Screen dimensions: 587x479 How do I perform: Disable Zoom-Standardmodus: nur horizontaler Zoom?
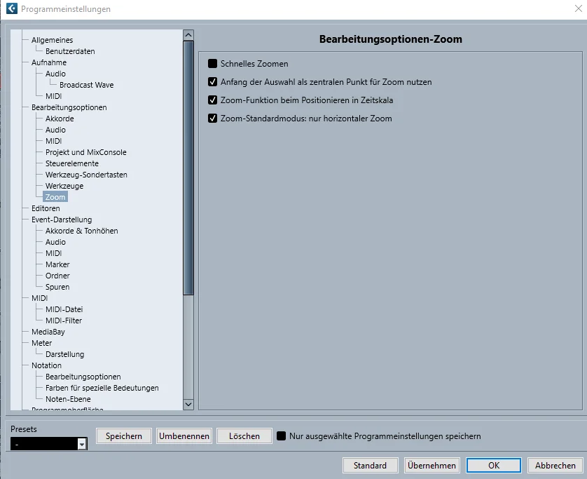(x=212, y=119)
